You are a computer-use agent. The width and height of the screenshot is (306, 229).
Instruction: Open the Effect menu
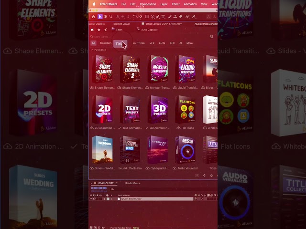click(x=175, y=4)
